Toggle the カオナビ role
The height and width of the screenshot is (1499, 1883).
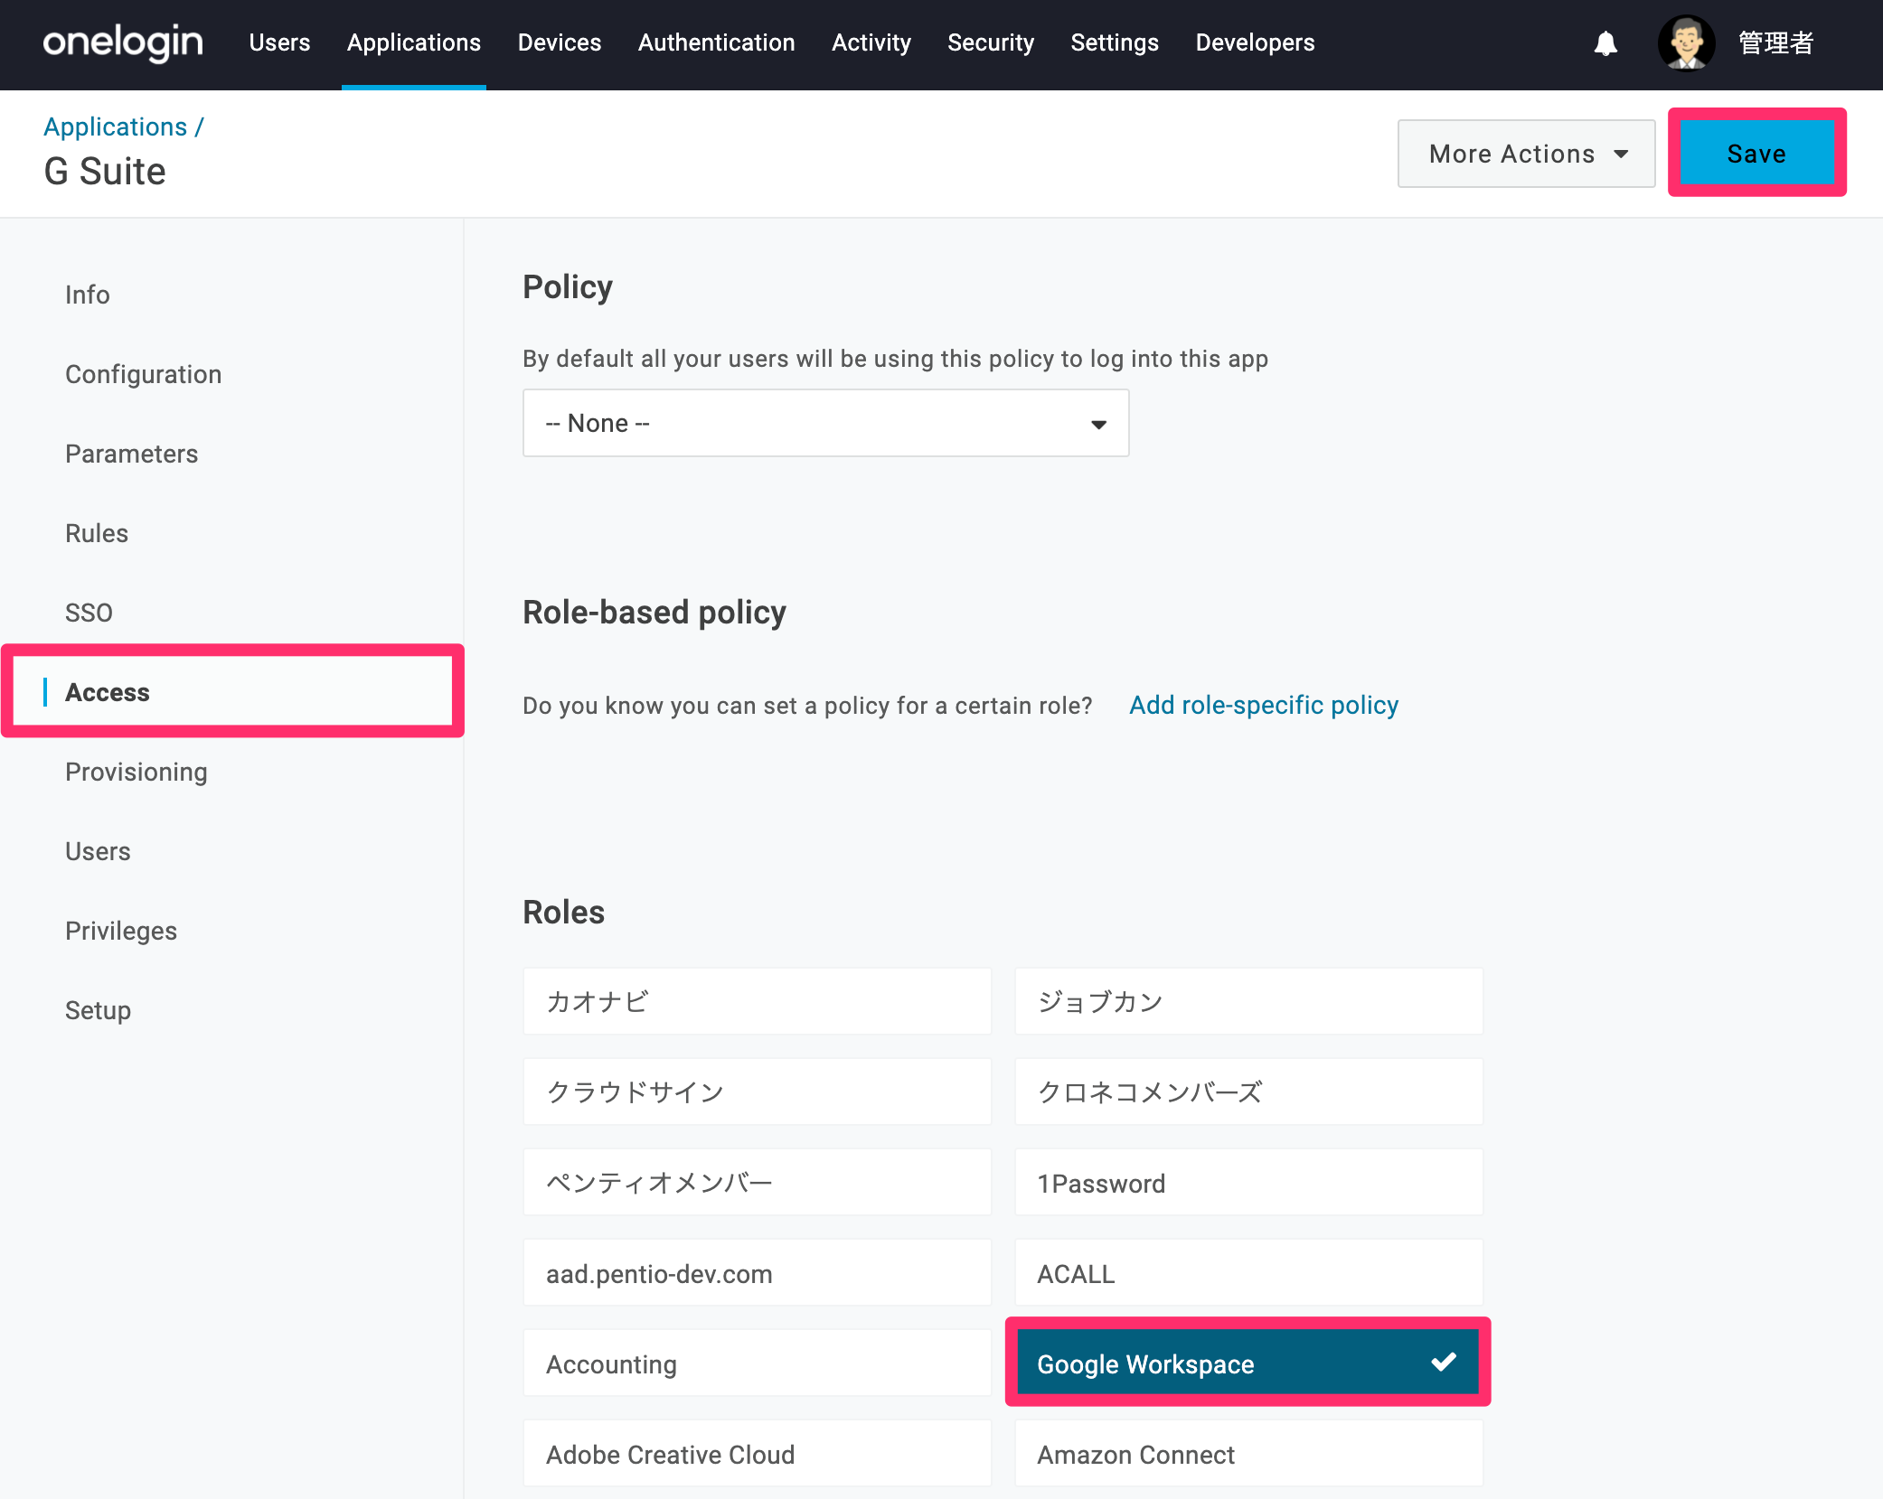point(758,1001)
